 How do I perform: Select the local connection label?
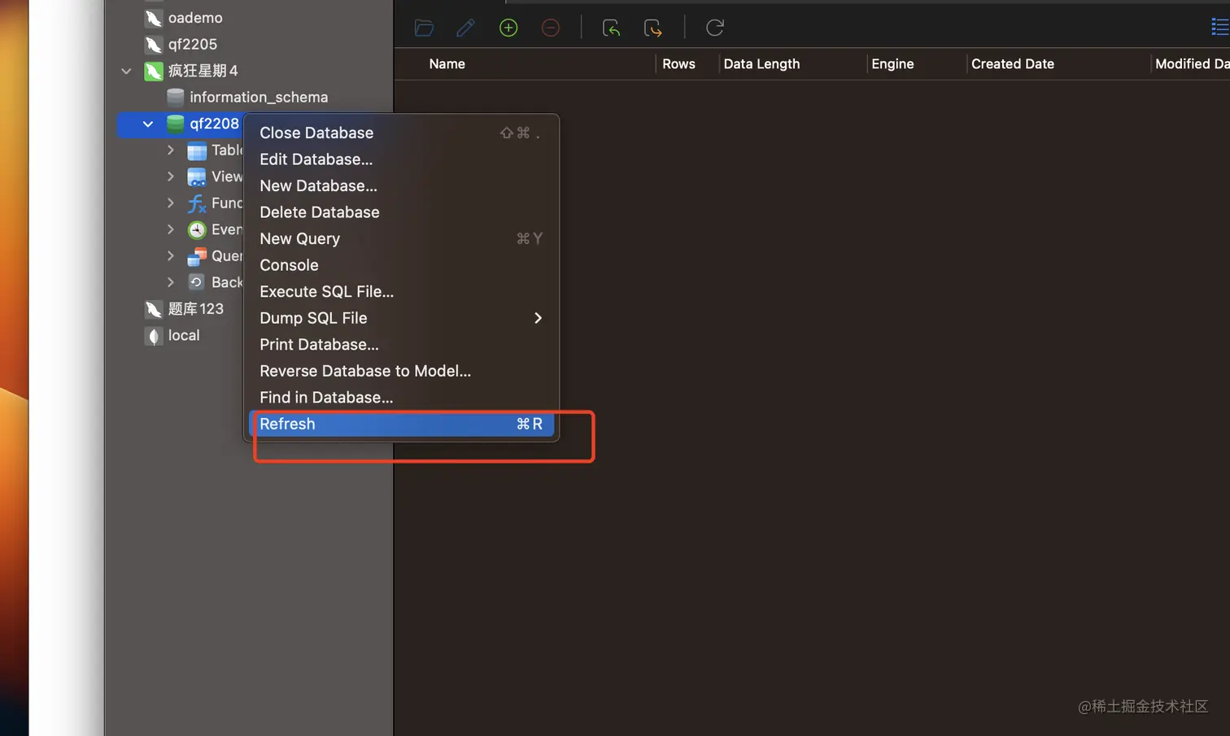pyautogui.click(x=184, y=336)
